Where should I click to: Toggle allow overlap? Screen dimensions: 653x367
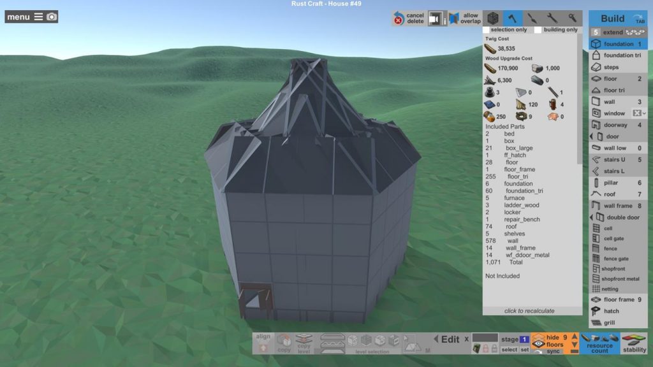point(465,18)
